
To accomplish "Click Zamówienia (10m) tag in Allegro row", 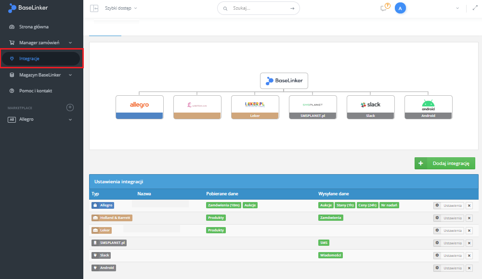I will pos(223,205).
